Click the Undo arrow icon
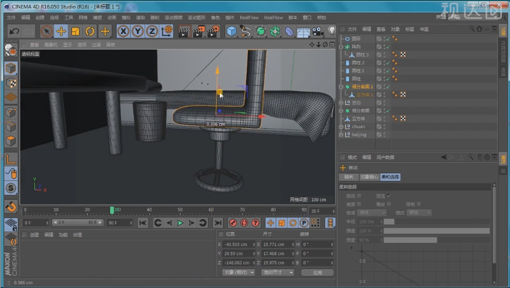 tap(15, 31)
